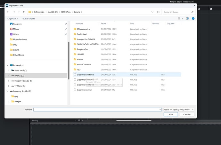
Task: Click DADES (D:) in address breadcrumb
Action: click(x=53, y=12)
